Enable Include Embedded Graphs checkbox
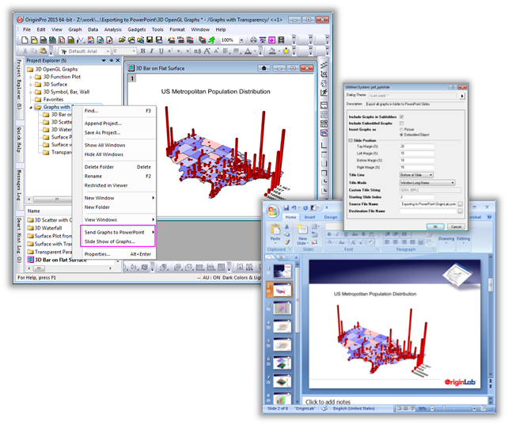 [402, 124]
